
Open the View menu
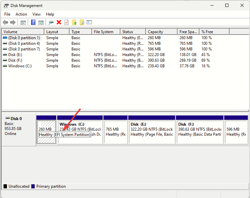tap(36, 14)
